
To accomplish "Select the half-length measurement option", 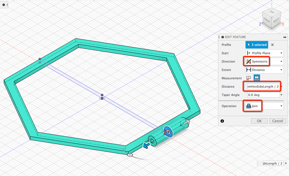I will (x=249, y=78).
